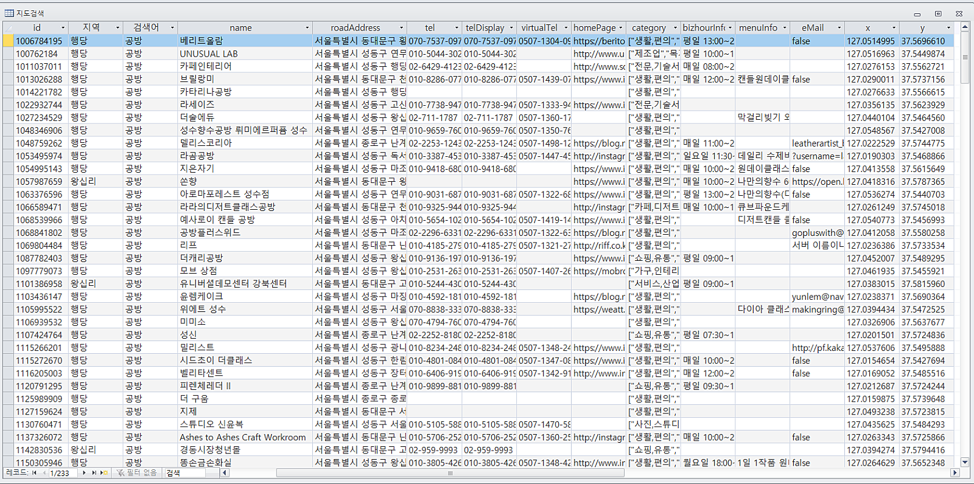Screen dimensions: 974x484
Task: Click in the 검색 search box
Action: tap(190, 472)
